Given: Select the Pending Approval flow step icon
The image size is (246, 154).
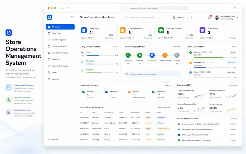Looking at the screenshot, I should point(165,55).
